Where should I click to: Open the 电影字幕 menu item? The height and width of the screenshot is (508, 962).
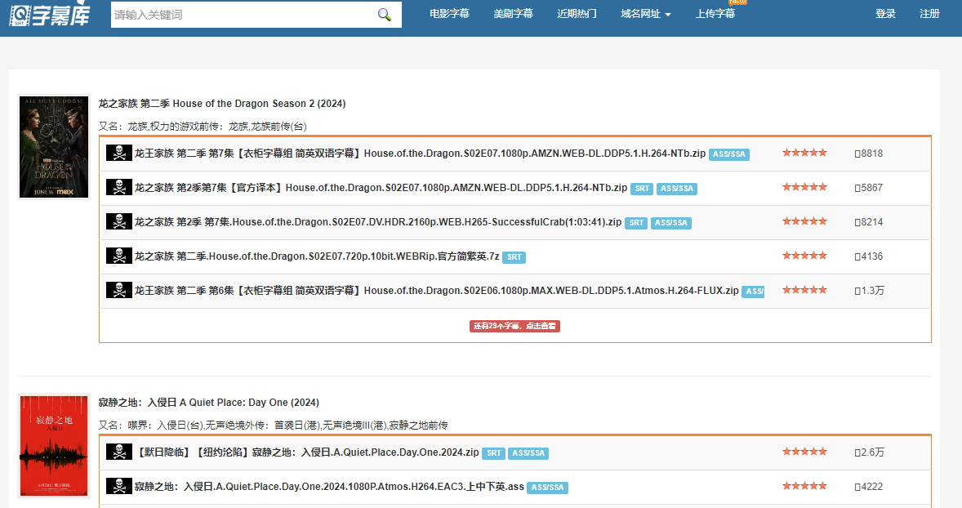(449, 14)
